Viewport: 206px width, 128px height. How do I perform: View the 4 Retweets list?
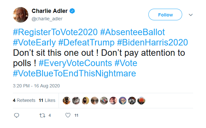(x=24, y=100)
